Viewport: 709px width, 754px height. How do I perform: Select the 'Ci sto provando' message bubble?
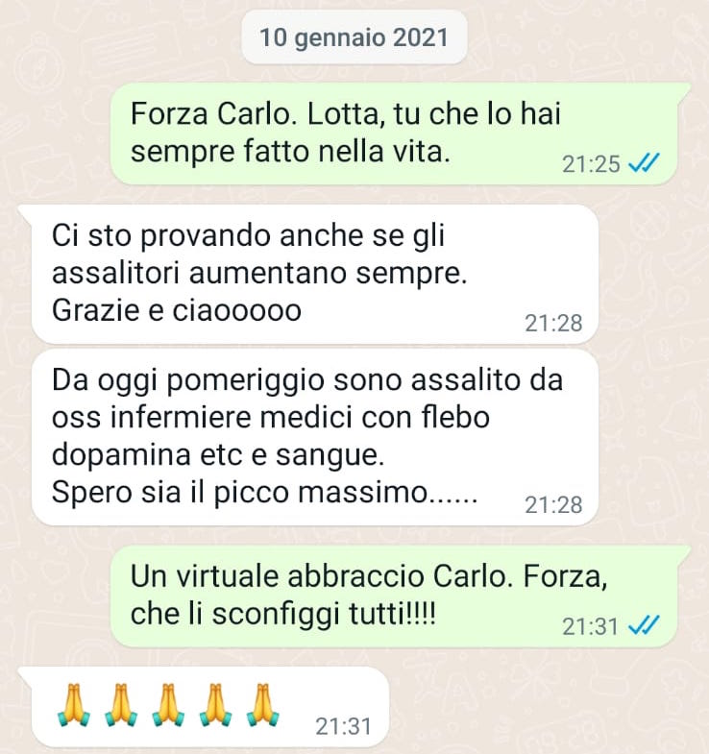click(308, 274)
